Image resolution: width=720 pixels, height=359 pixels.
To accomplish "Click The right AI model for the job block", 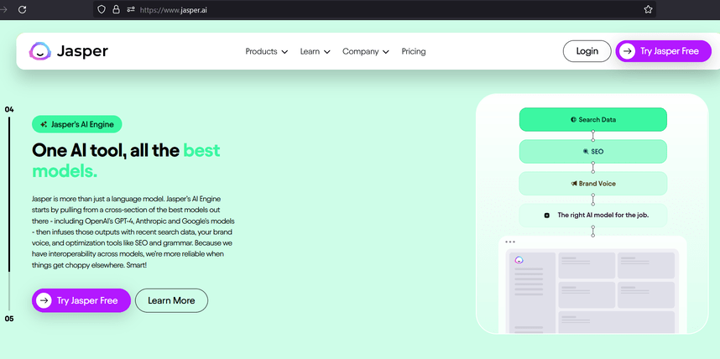I will [x=592, y=215].
